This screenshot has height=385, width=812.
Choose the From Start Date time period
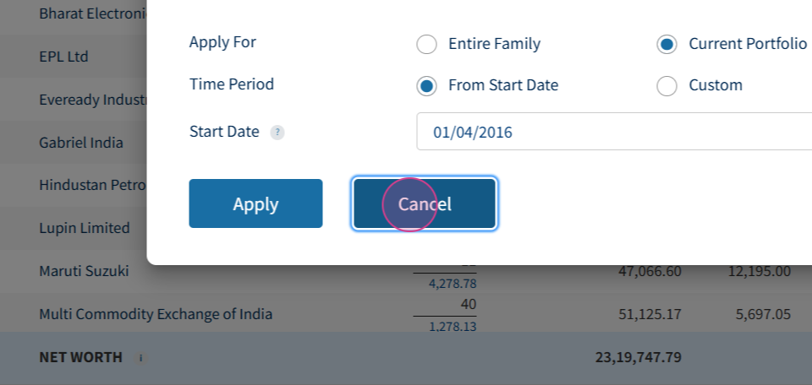[427, 85]
